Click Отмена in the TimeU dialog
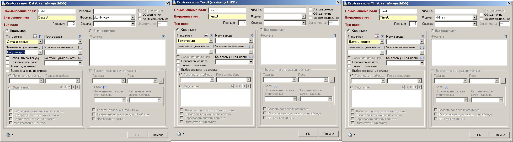This screenshot has width=513, height=142. click(x=500, y=135)
